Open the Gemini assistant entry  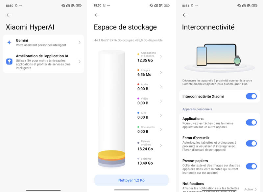point(43,43)
